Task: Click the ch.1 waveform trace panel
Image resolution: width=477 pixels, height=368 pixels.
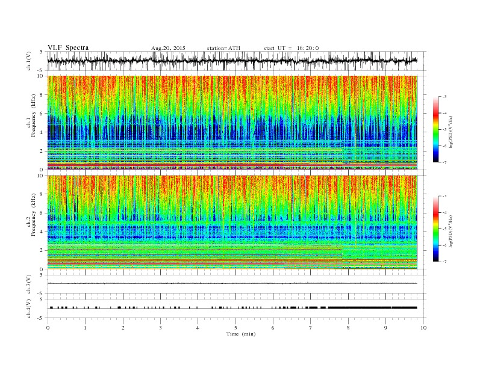Action: pos(236,61)
